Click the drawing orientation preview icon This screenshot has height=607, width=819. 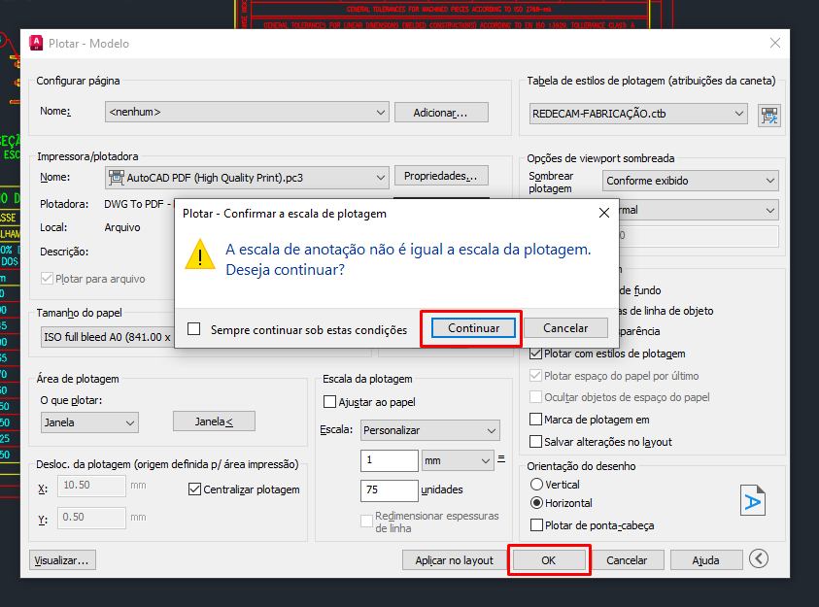[x=753, y=499]
